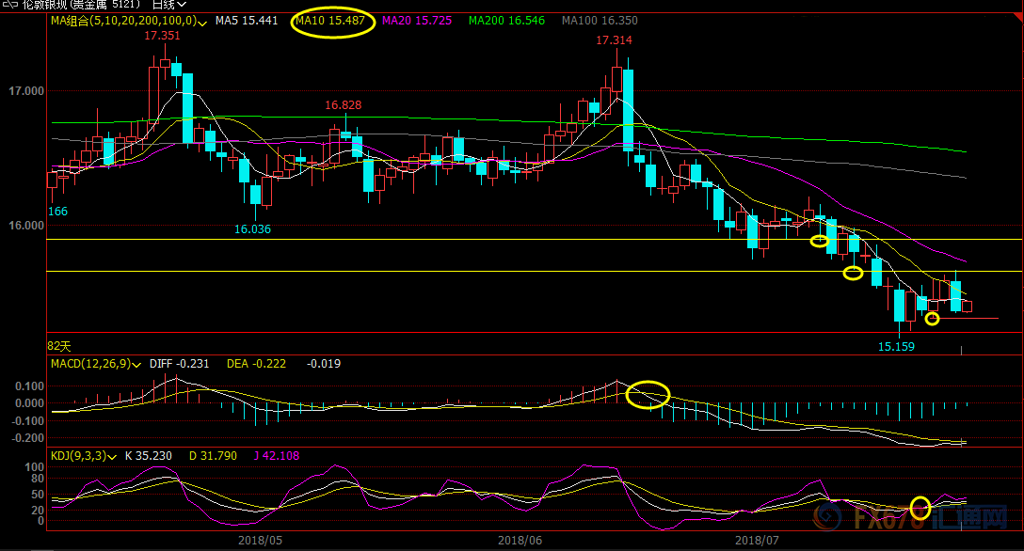
Task: Click the K 35.230 value
Action: (149, 456)
